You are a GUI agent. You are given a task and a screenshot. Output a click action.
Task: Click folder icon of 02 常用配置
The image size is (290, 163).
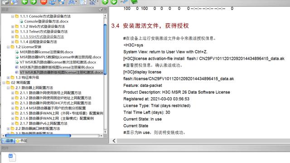(8, 82)
